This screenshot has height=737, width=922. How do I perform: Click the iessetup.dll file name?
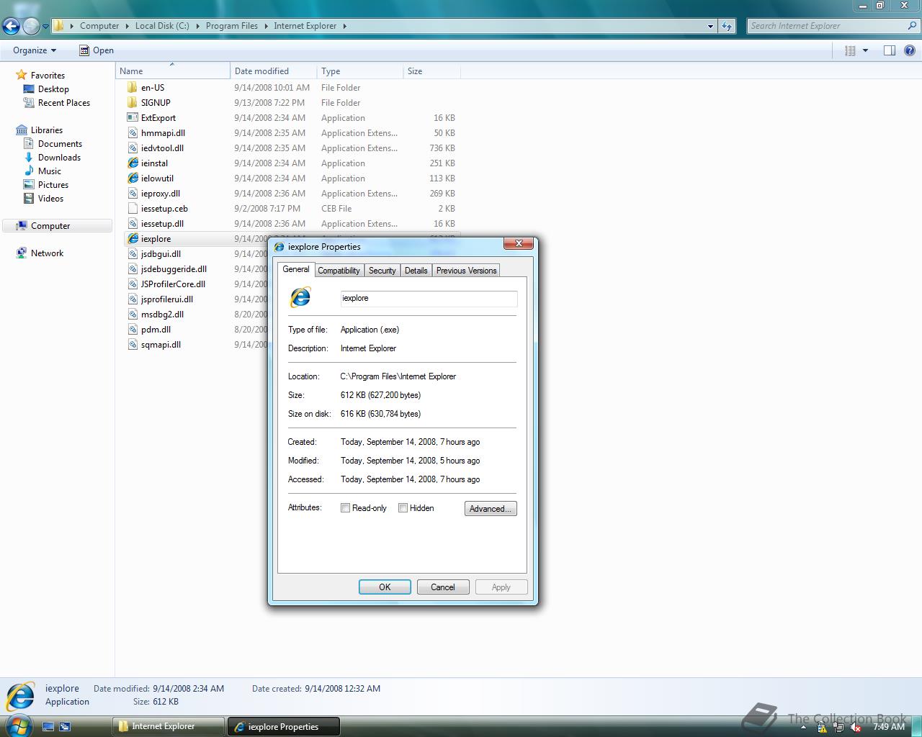pos(162,224)
